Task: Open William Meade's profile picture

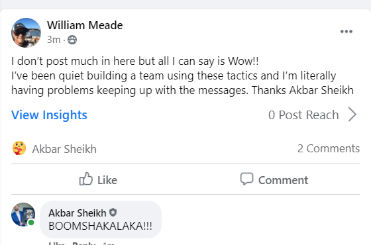Action: point(26,32)
